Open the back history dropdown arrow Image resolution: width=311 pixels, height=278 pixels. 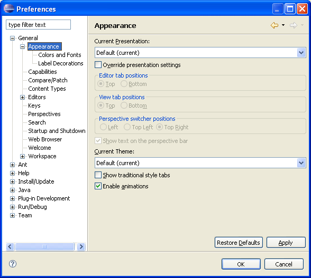(283, 25)
